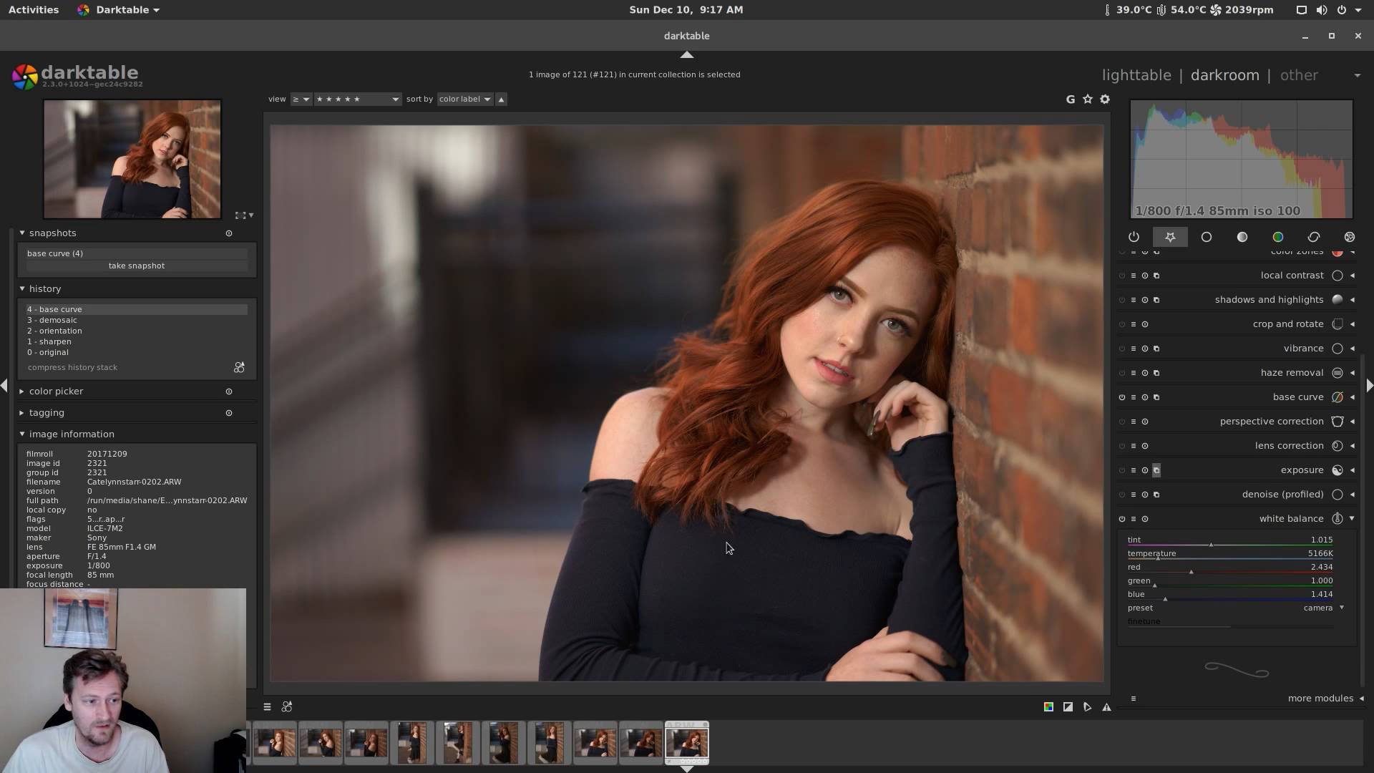Click the take snapshot button
Viewport: 1374px width, 773px height.
tap(137, 266)
